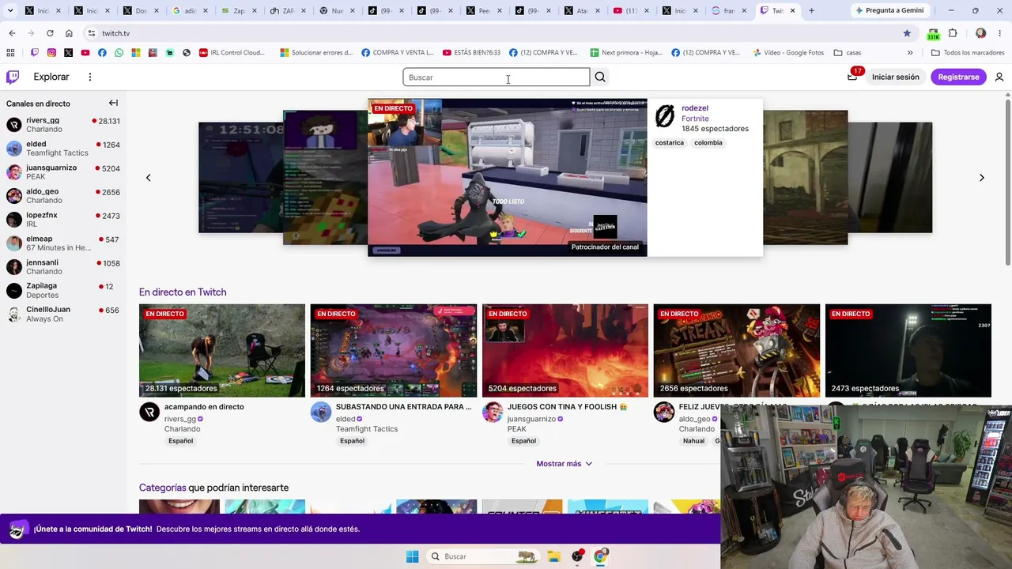The width and height of the screenshot is (1012, 569).
Task: Switch to the Zap browser tab
Action: click(238, 10)
